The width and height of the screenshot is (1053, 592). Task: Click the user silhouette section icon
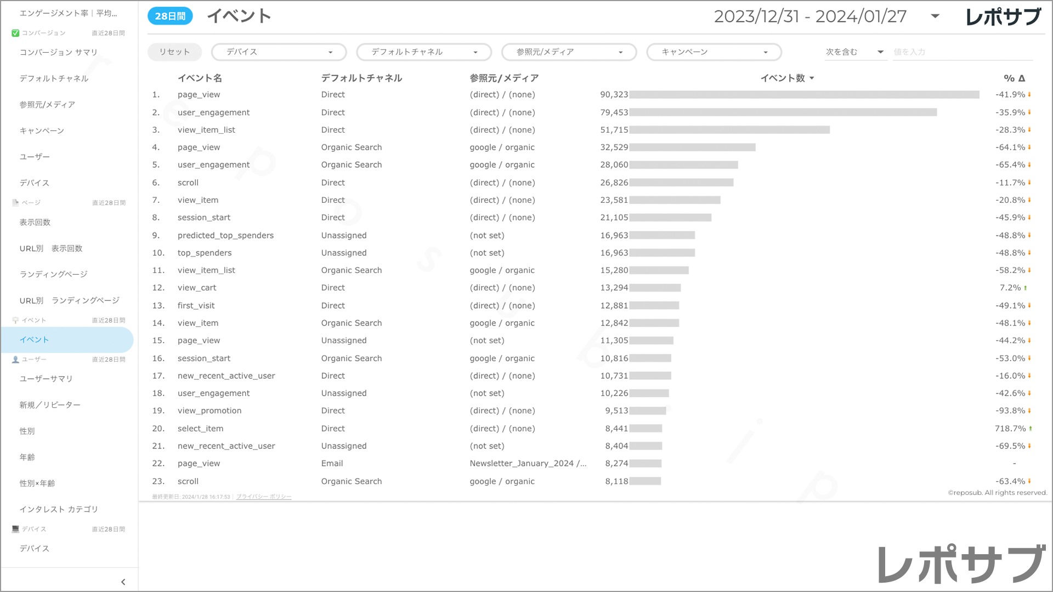[x=15, y=360]
